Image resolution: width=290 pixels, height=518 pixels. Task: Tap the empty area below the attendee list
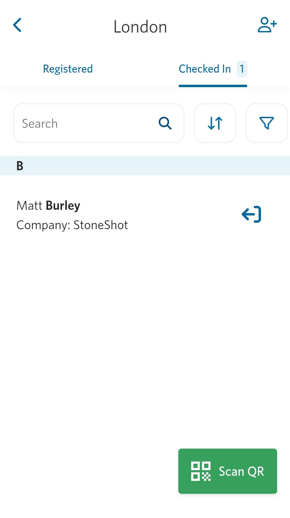tap(107, 336)
